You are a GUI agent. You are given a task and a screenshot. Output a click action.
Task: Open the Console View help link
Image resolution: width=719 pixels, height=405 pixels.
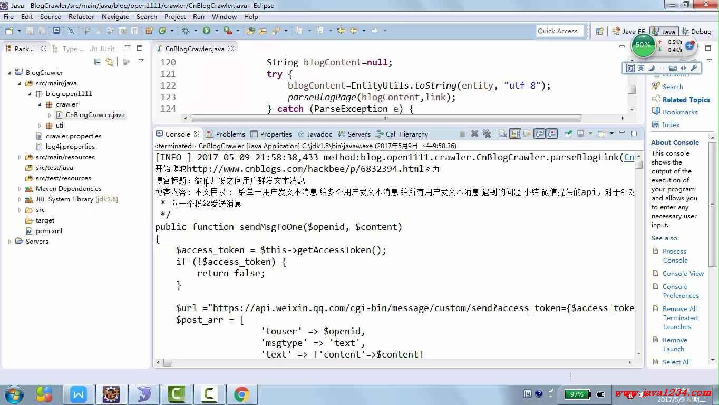(683, 274)
